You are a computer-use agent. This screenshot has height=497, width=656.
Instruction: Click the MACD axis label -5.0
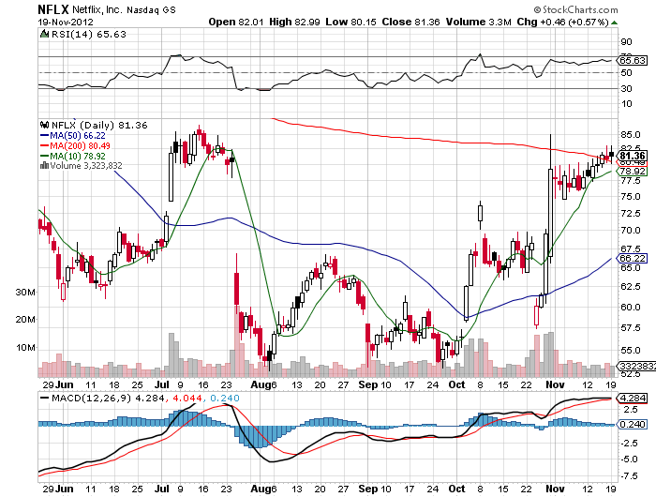[629, 459]
